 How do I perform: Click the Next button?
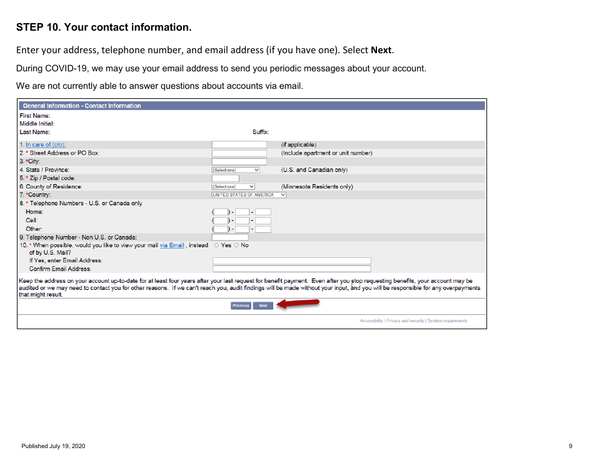[263, 305]
